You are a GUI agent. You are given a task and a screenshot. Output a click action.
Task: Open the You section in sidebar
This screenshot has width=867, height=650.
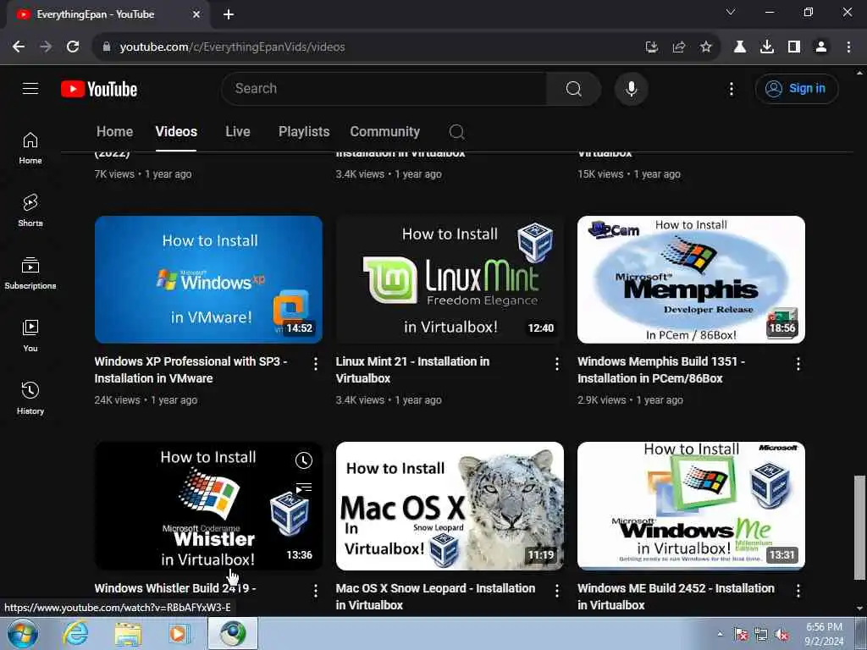click(30, 335)
